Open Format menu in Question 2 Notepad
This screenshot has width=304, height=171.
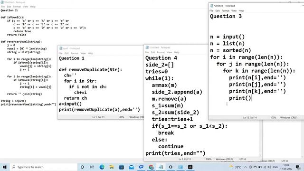pos(17,7)
